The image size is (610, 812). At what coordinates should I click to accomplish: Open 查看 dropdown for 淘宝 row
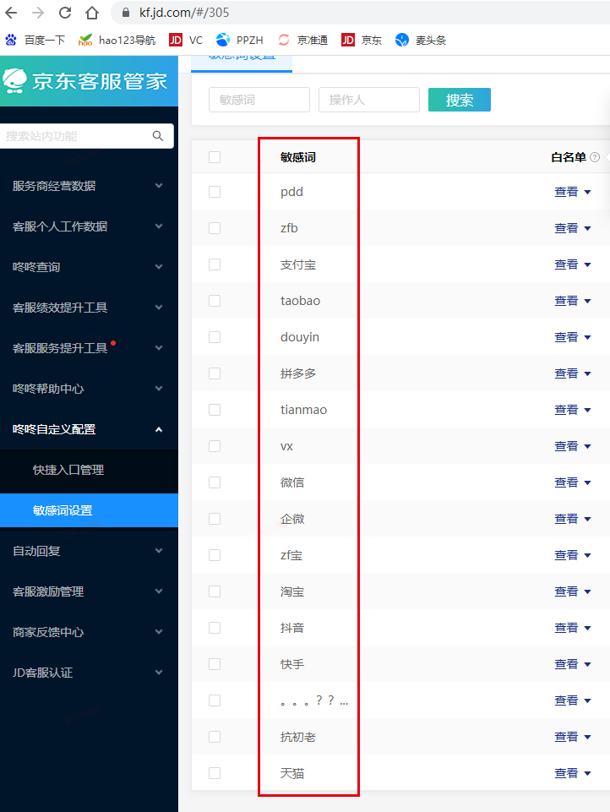coord(572,591)
